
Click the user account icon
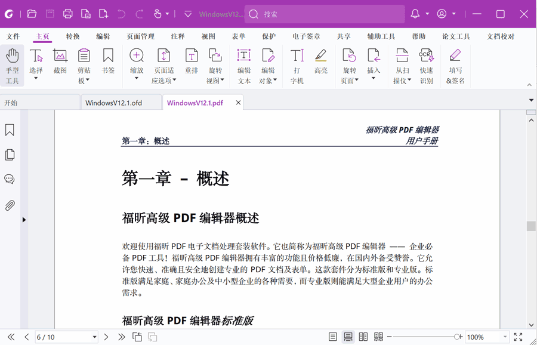442,14
